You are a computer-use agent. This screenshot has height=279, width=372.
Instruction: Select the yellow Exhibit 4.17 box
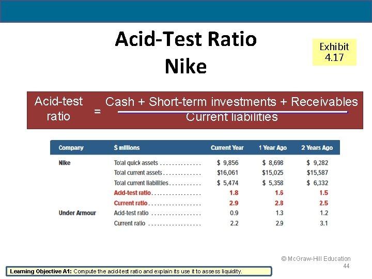coord(334,52)
